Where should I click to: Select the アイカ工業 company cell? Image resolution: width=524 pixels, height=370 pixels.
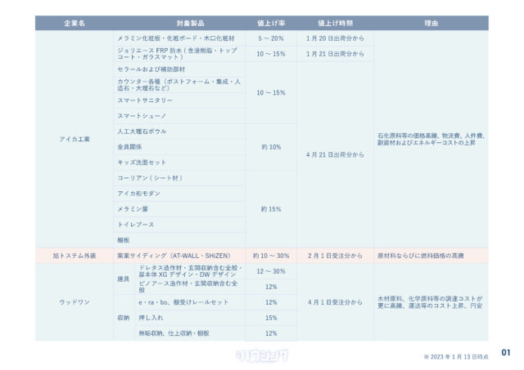coord(75,139)
